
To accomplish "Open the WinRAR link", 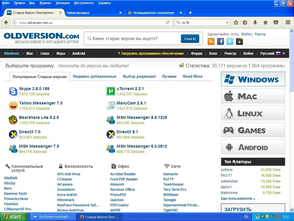I will (11, 178).
